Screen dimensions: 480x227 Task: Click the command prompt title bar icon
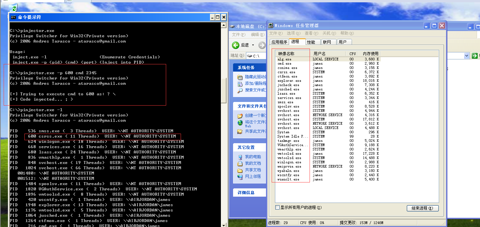pos(14,17)
